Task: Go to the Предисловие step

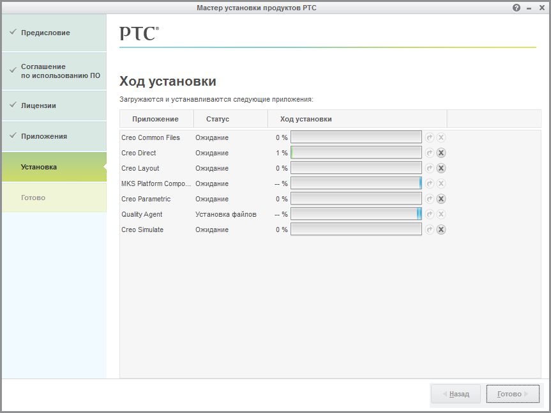Action: (x=54, y=33)
